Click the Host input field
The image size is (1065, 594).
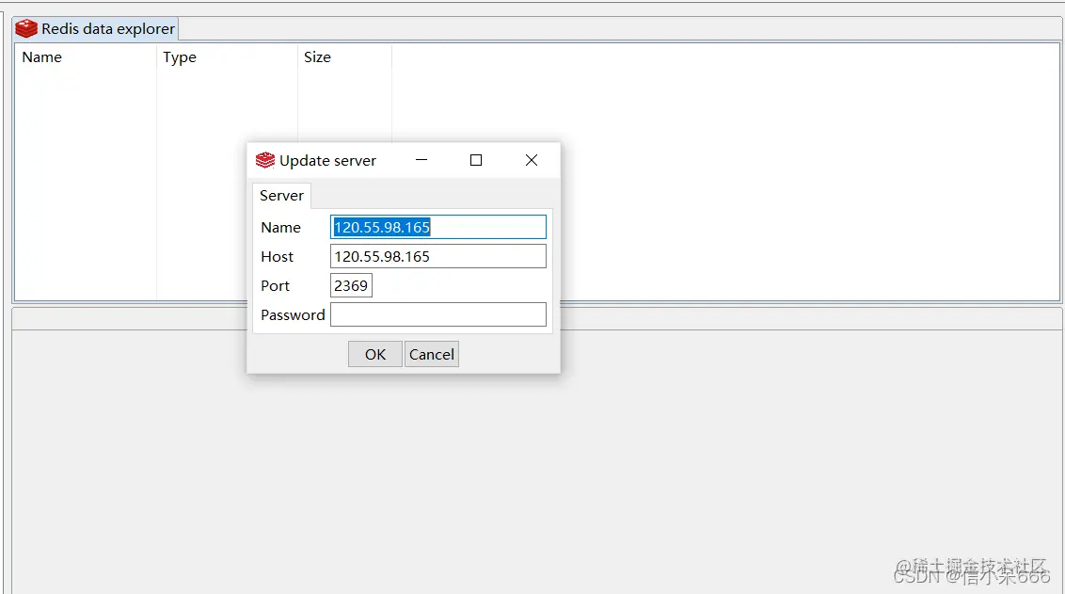(x=438, y=256)
